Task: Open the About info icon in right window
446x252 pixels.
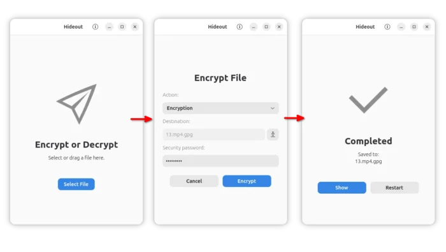Action: (x=387, y=27)
